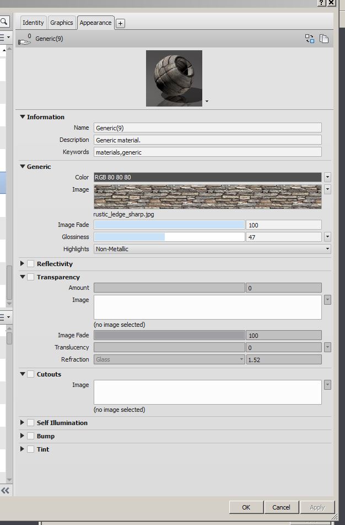The image size is (345, 525).
Task: Click the plus icon to add asset tab
Action: (120, 23)
